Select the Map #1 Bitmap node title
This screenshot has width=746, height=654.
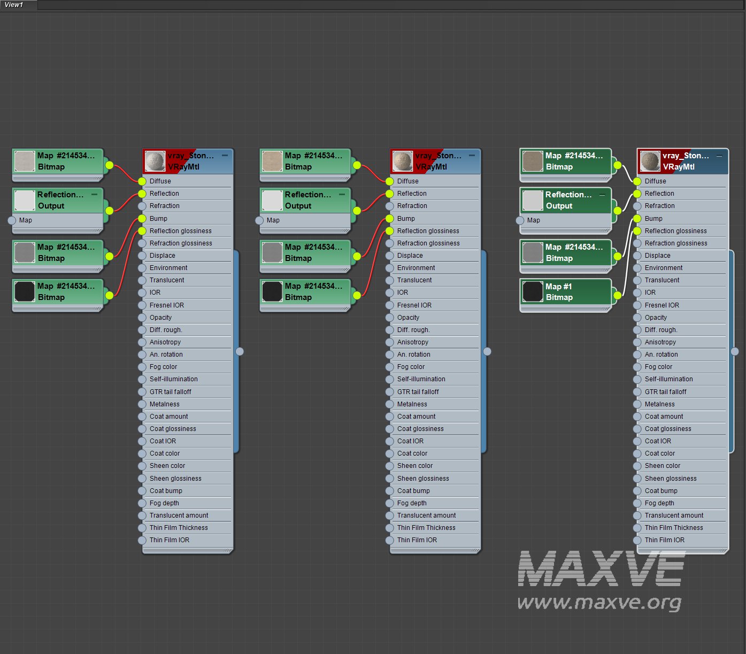pos(559,287)
